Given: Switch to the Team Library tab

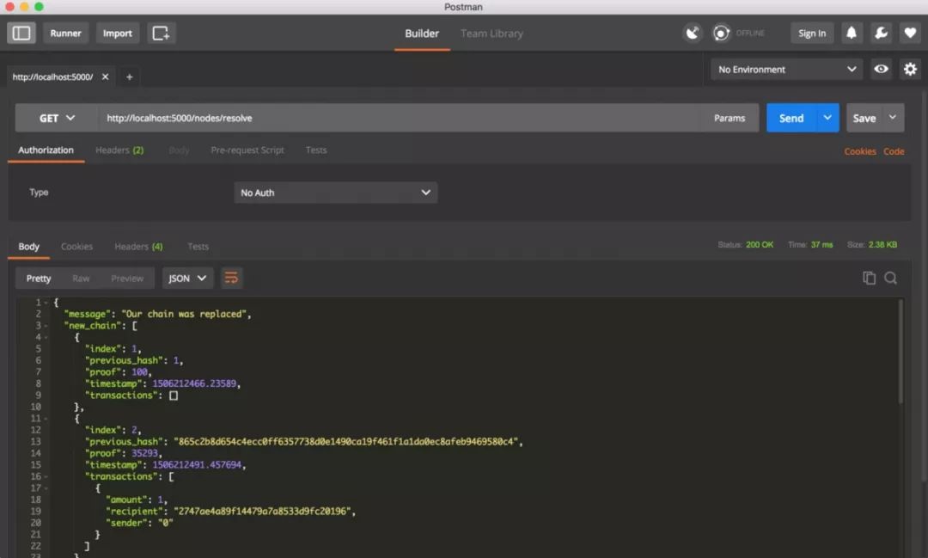Looking at the screenshot, I should pyautogui.click(x=491, y=34).
